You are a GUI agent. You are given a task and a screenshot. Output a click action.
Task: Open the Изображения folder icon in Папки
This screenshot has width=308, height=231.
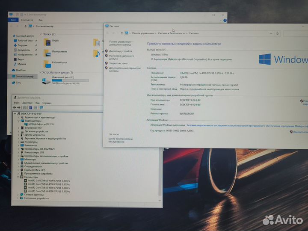point(47,53)
